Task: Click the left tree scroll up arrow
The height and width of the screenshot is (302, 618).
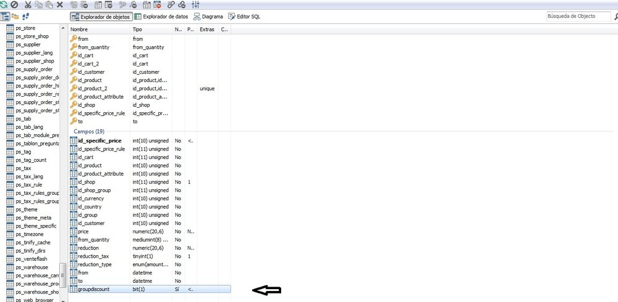Action: point(62,28)
